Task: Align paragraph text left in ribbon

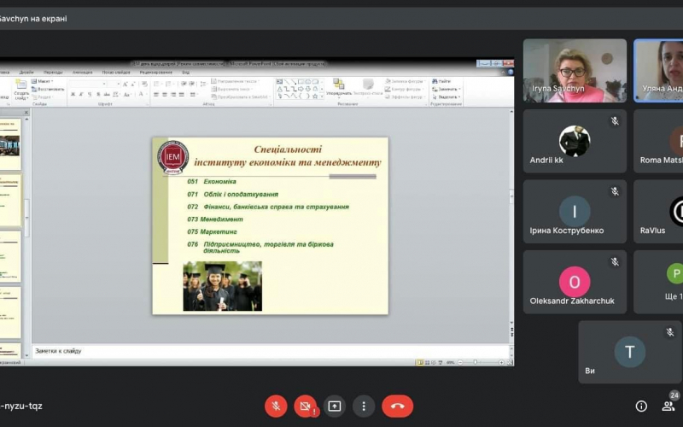Action: pos(156,95)
